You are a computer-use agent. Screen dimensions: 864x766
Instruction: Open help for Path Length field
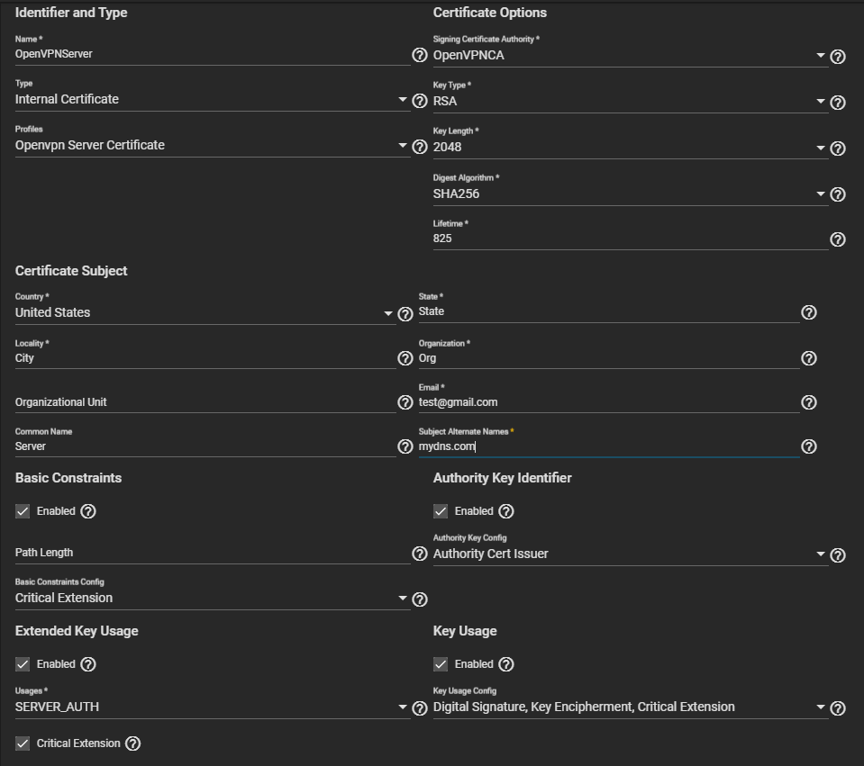419,554
